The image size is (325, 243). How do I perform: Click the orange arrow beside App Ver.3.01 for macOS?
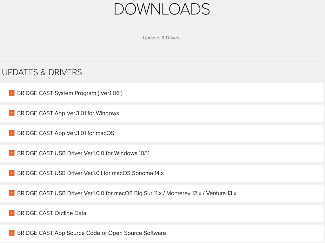coord(12,133)
